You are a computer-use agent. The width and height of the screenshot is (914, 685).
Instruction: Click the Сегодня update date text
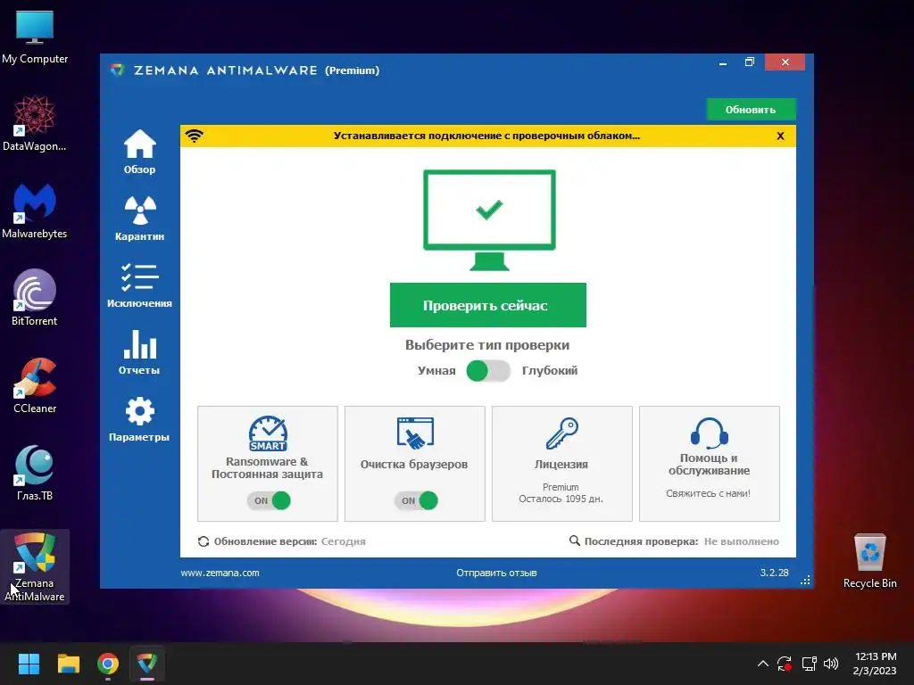click(x=344, y=541)
